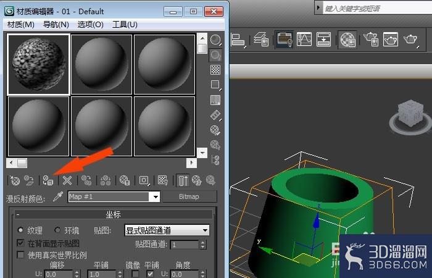Show shaded material in viewport
Viewport: 432px width, 278px height.
coord(163,180)
